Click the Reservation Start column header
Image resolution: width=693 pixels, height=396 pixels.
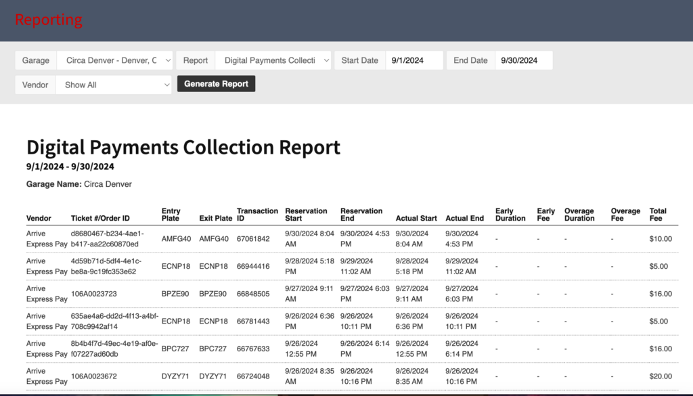(x=306, y=215)
